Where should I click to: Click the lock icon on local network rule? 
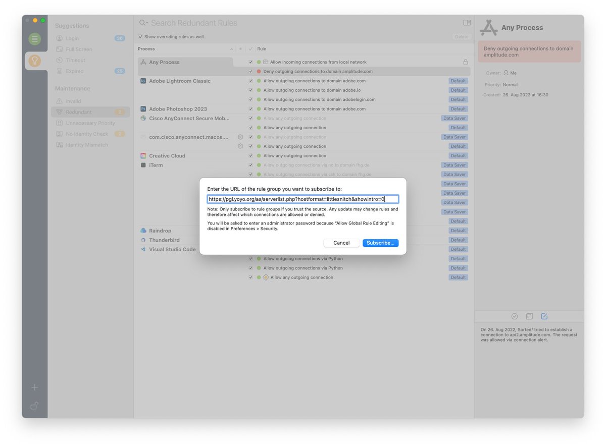point(465,62)
